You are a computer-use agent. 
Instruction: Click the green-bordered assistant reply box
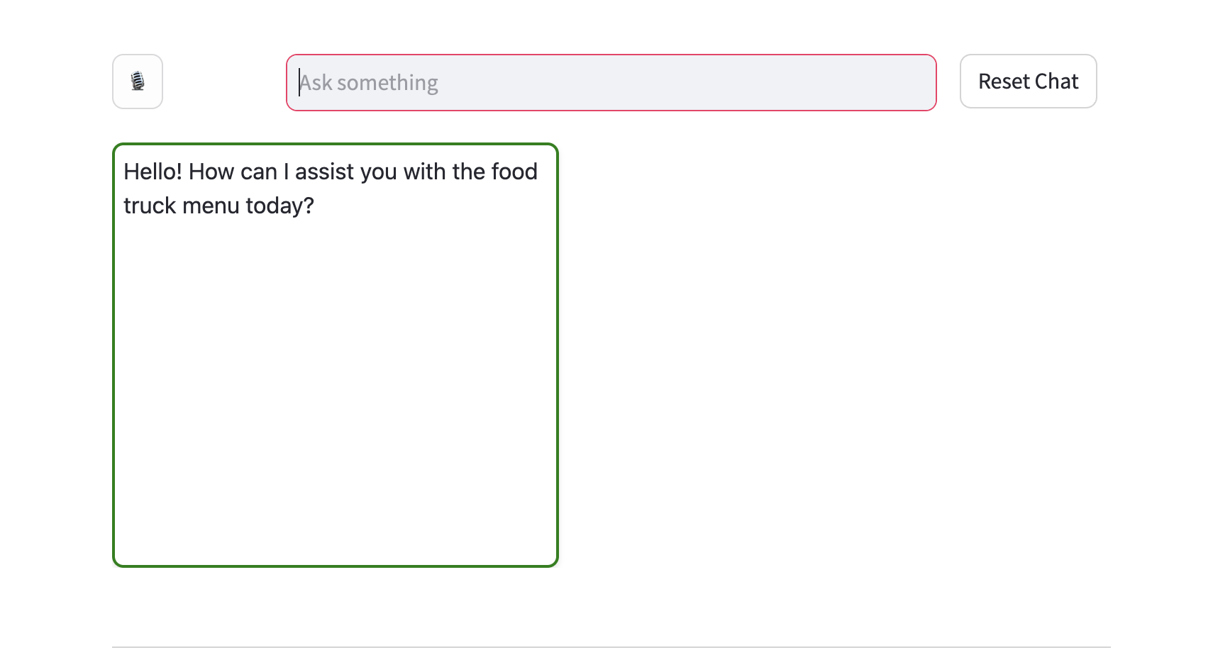coord(335,354)
